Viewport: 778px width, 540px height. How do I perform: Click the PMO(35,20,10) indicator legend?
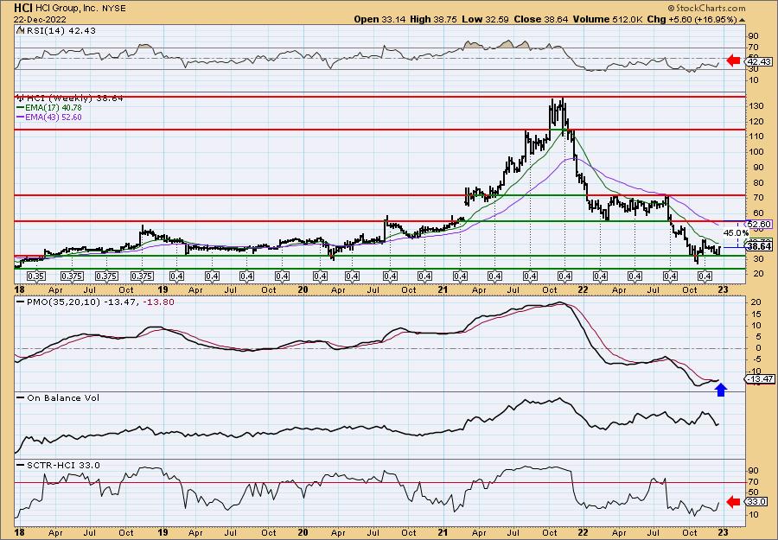click(x=95, y=302)
